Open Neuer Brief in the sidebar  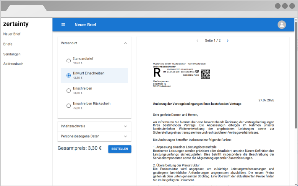coord(12,34)
